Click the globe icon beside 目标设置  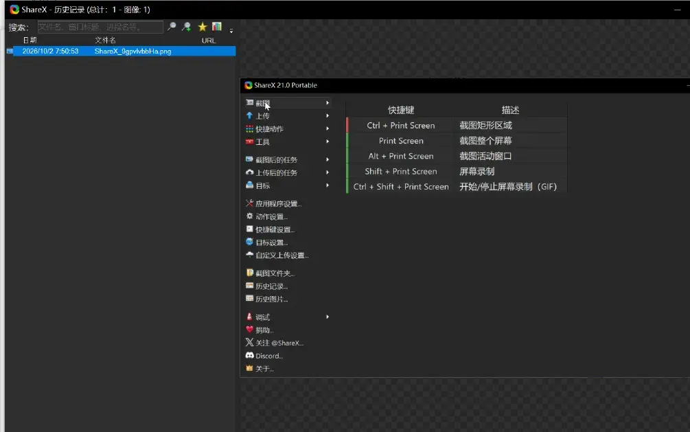pyautogui.click(x=249, y=242)
